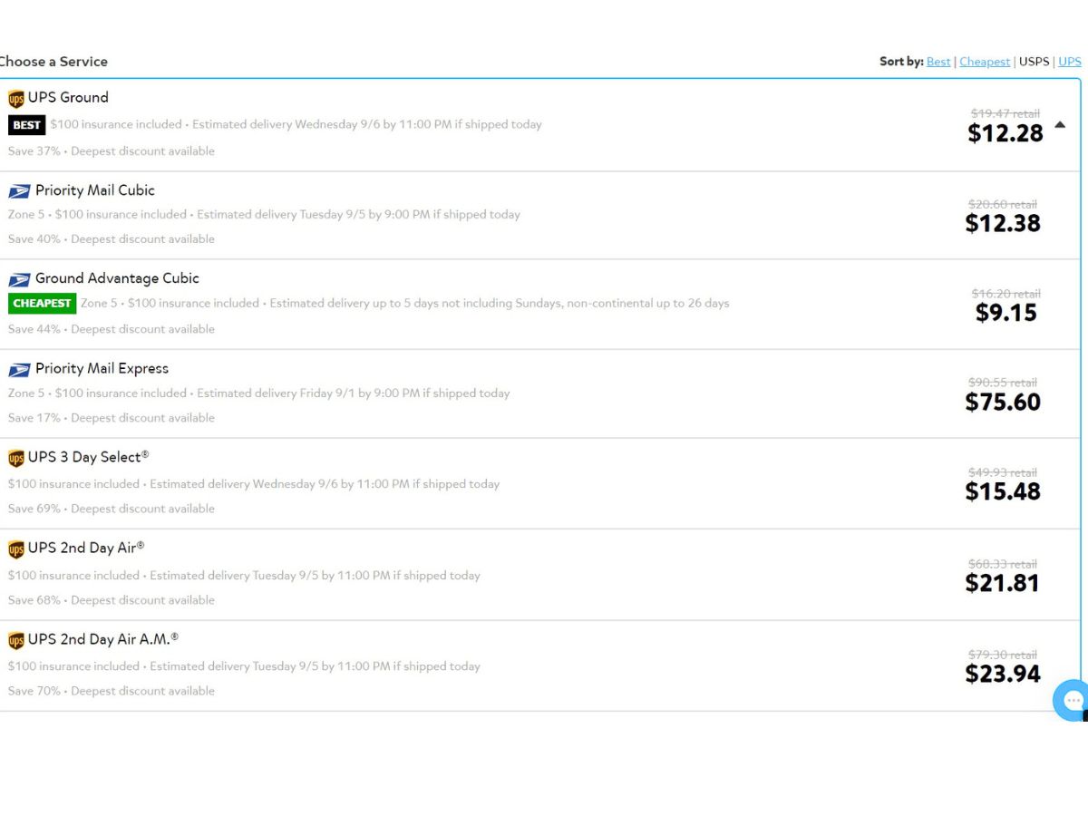
Task: Select the green CHEAPEST badge
Action: [42, 304]
